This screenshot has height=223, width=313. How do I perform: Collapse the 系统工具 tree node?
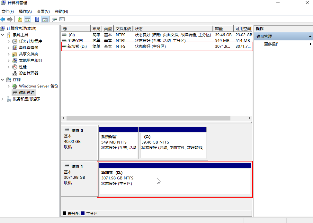click(2, 35)
